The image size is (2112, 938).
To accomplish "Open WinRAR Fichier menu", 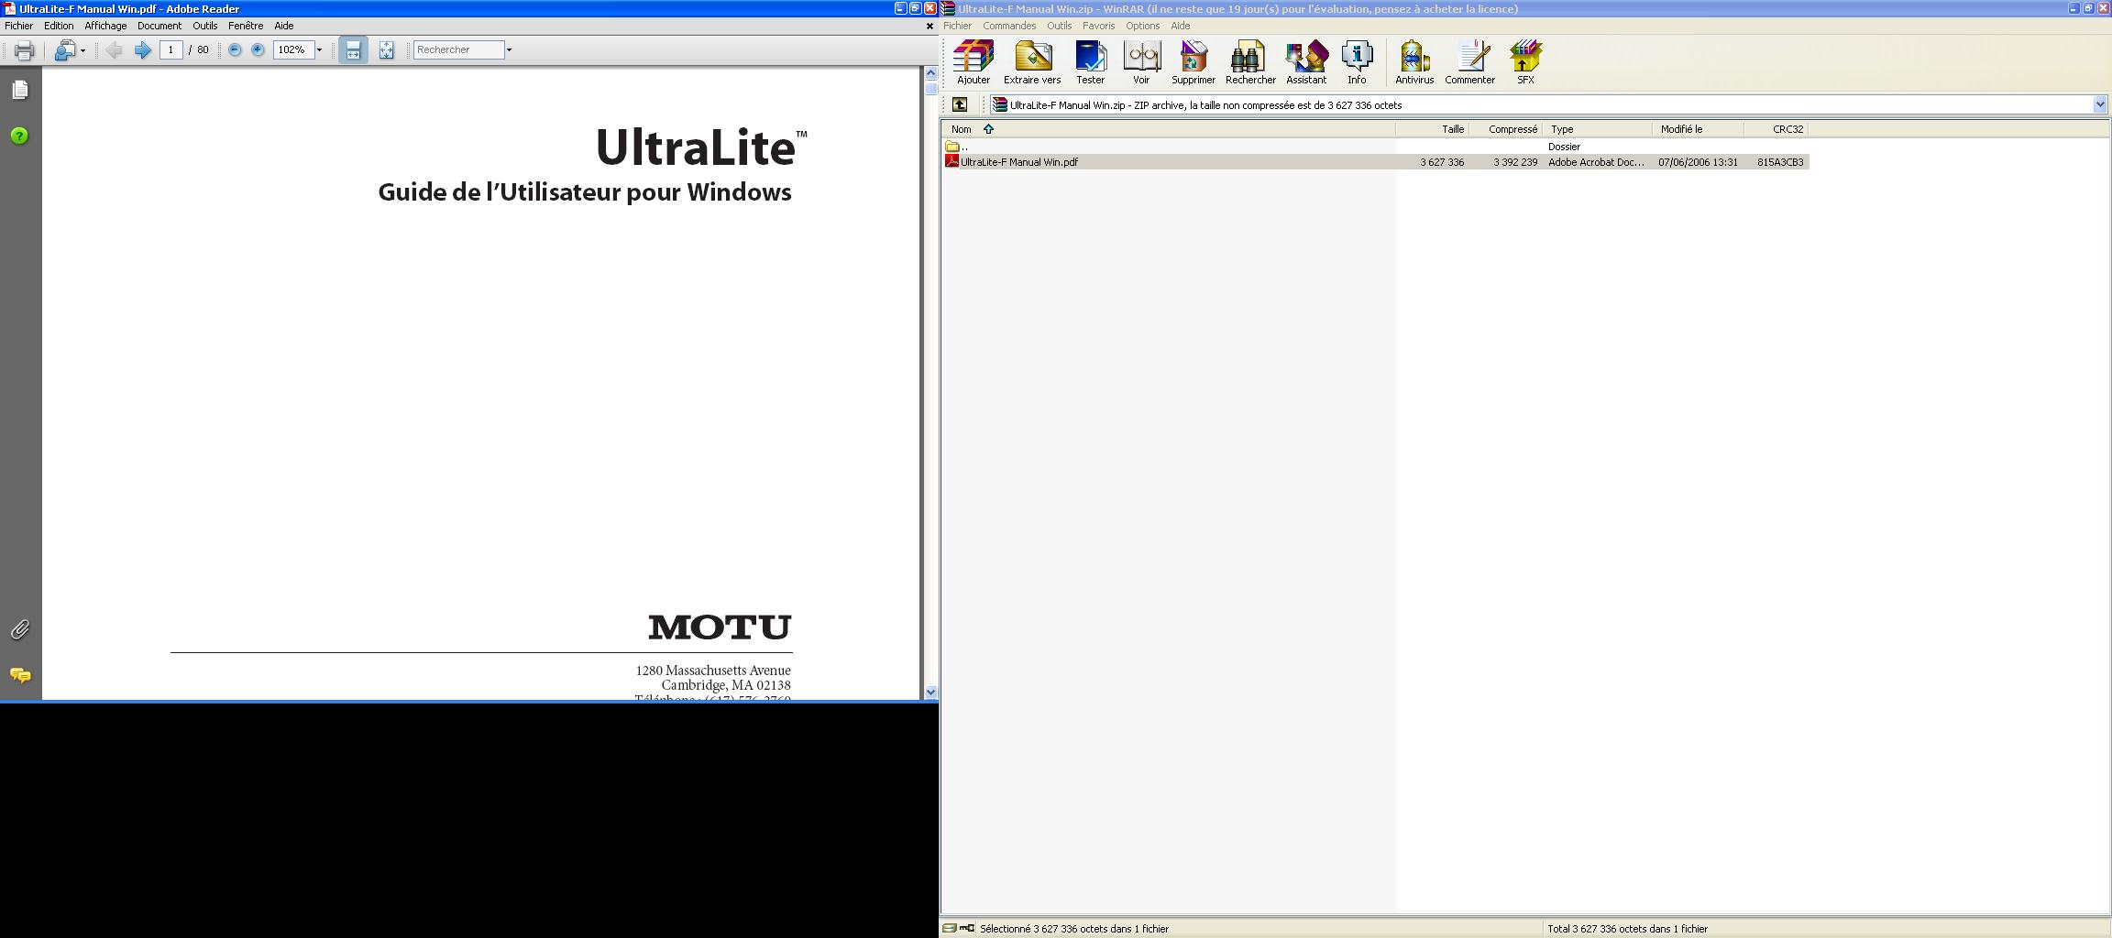I will (957, 26).
